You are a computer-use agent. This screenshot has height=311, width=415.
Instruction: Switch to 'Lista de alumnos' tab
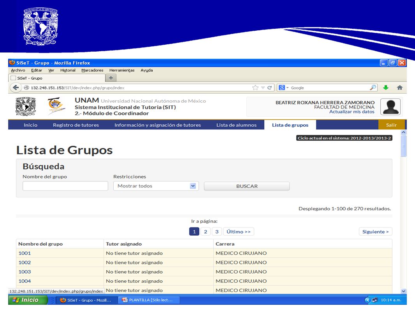(237, 125)
